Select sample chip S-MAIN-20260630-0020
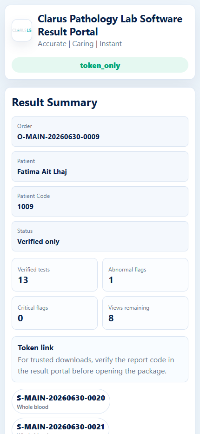 61,401
